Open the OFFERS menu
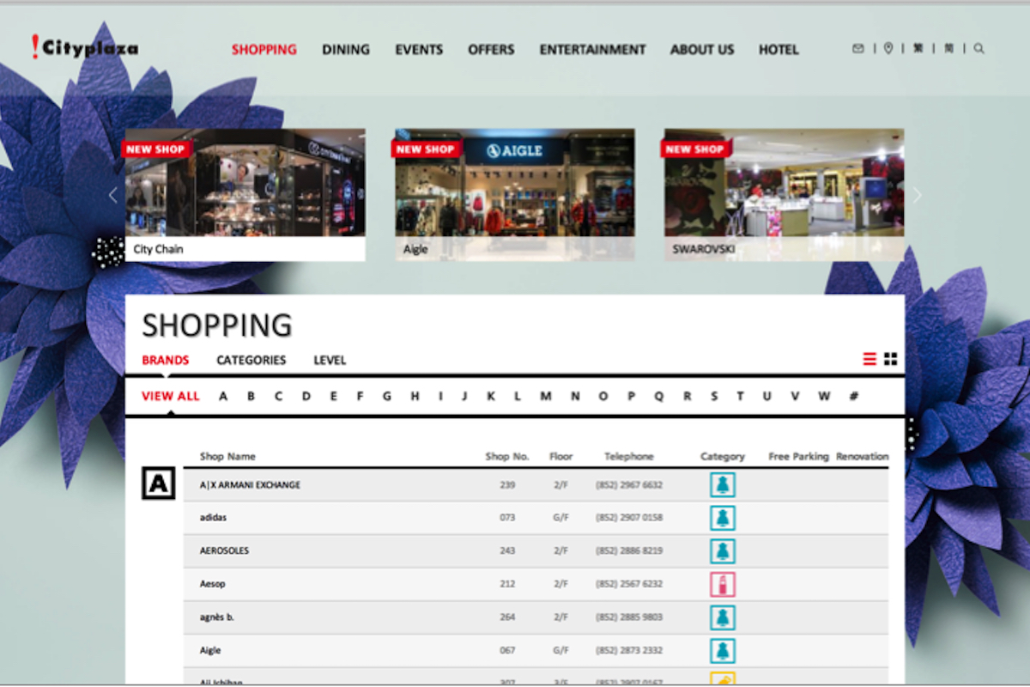Image resolution: width=1030 pixels, height=687 pixels. 491,50
